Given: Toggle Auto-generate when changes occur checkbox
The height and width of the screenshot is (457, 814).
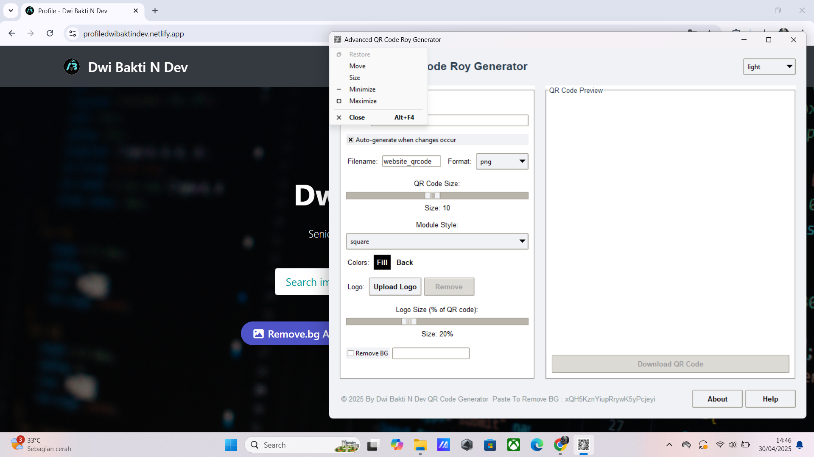Looking at the screenshot, I should (351, 140).
